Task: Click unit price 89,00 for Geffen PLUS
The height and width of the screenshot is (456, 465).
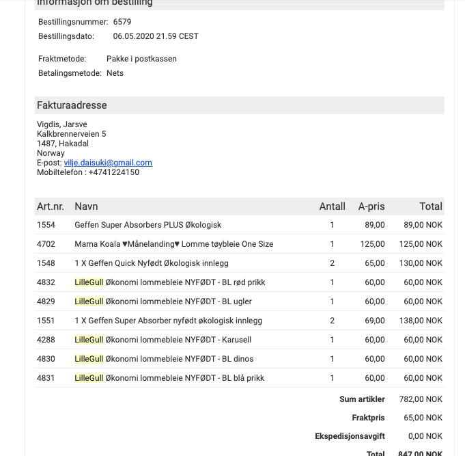Action: pyautogui.click(x=375, y=225)
